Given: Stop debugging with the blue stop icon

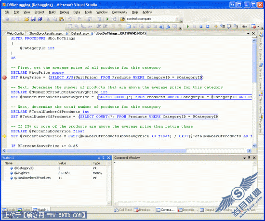Looking at the screenshot, I should pyautogui.click(x=201, y=26).
